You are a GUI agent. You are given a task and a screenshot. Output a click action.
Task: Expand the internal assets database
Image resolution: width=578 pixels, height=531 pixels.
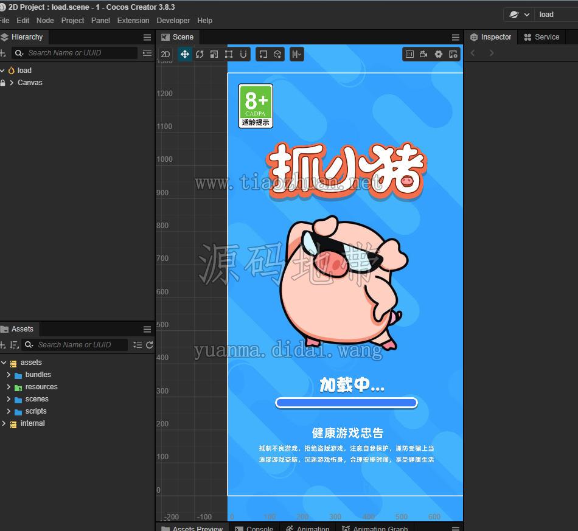tap(4, 423)
